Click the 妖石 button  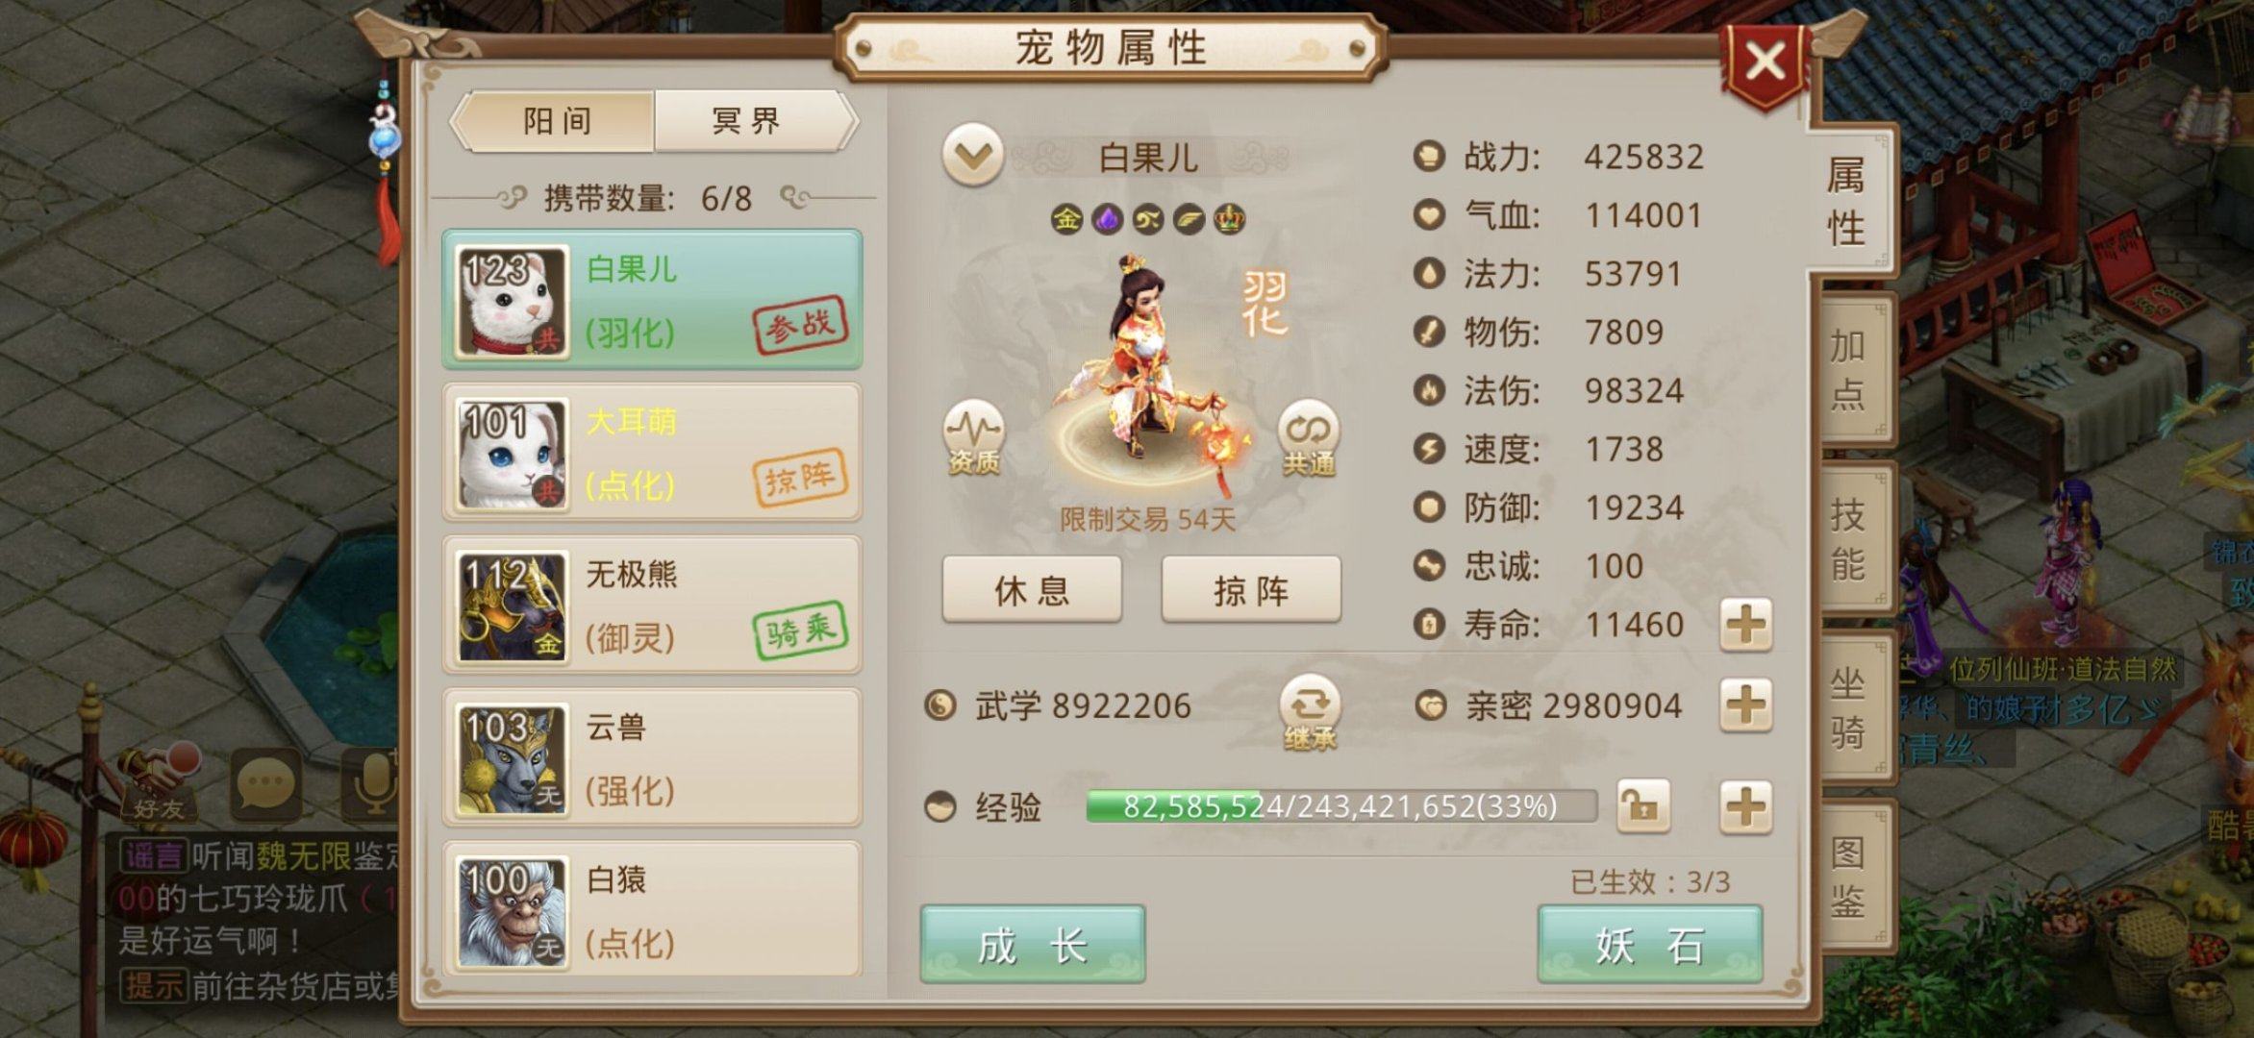coord(1650,944)
